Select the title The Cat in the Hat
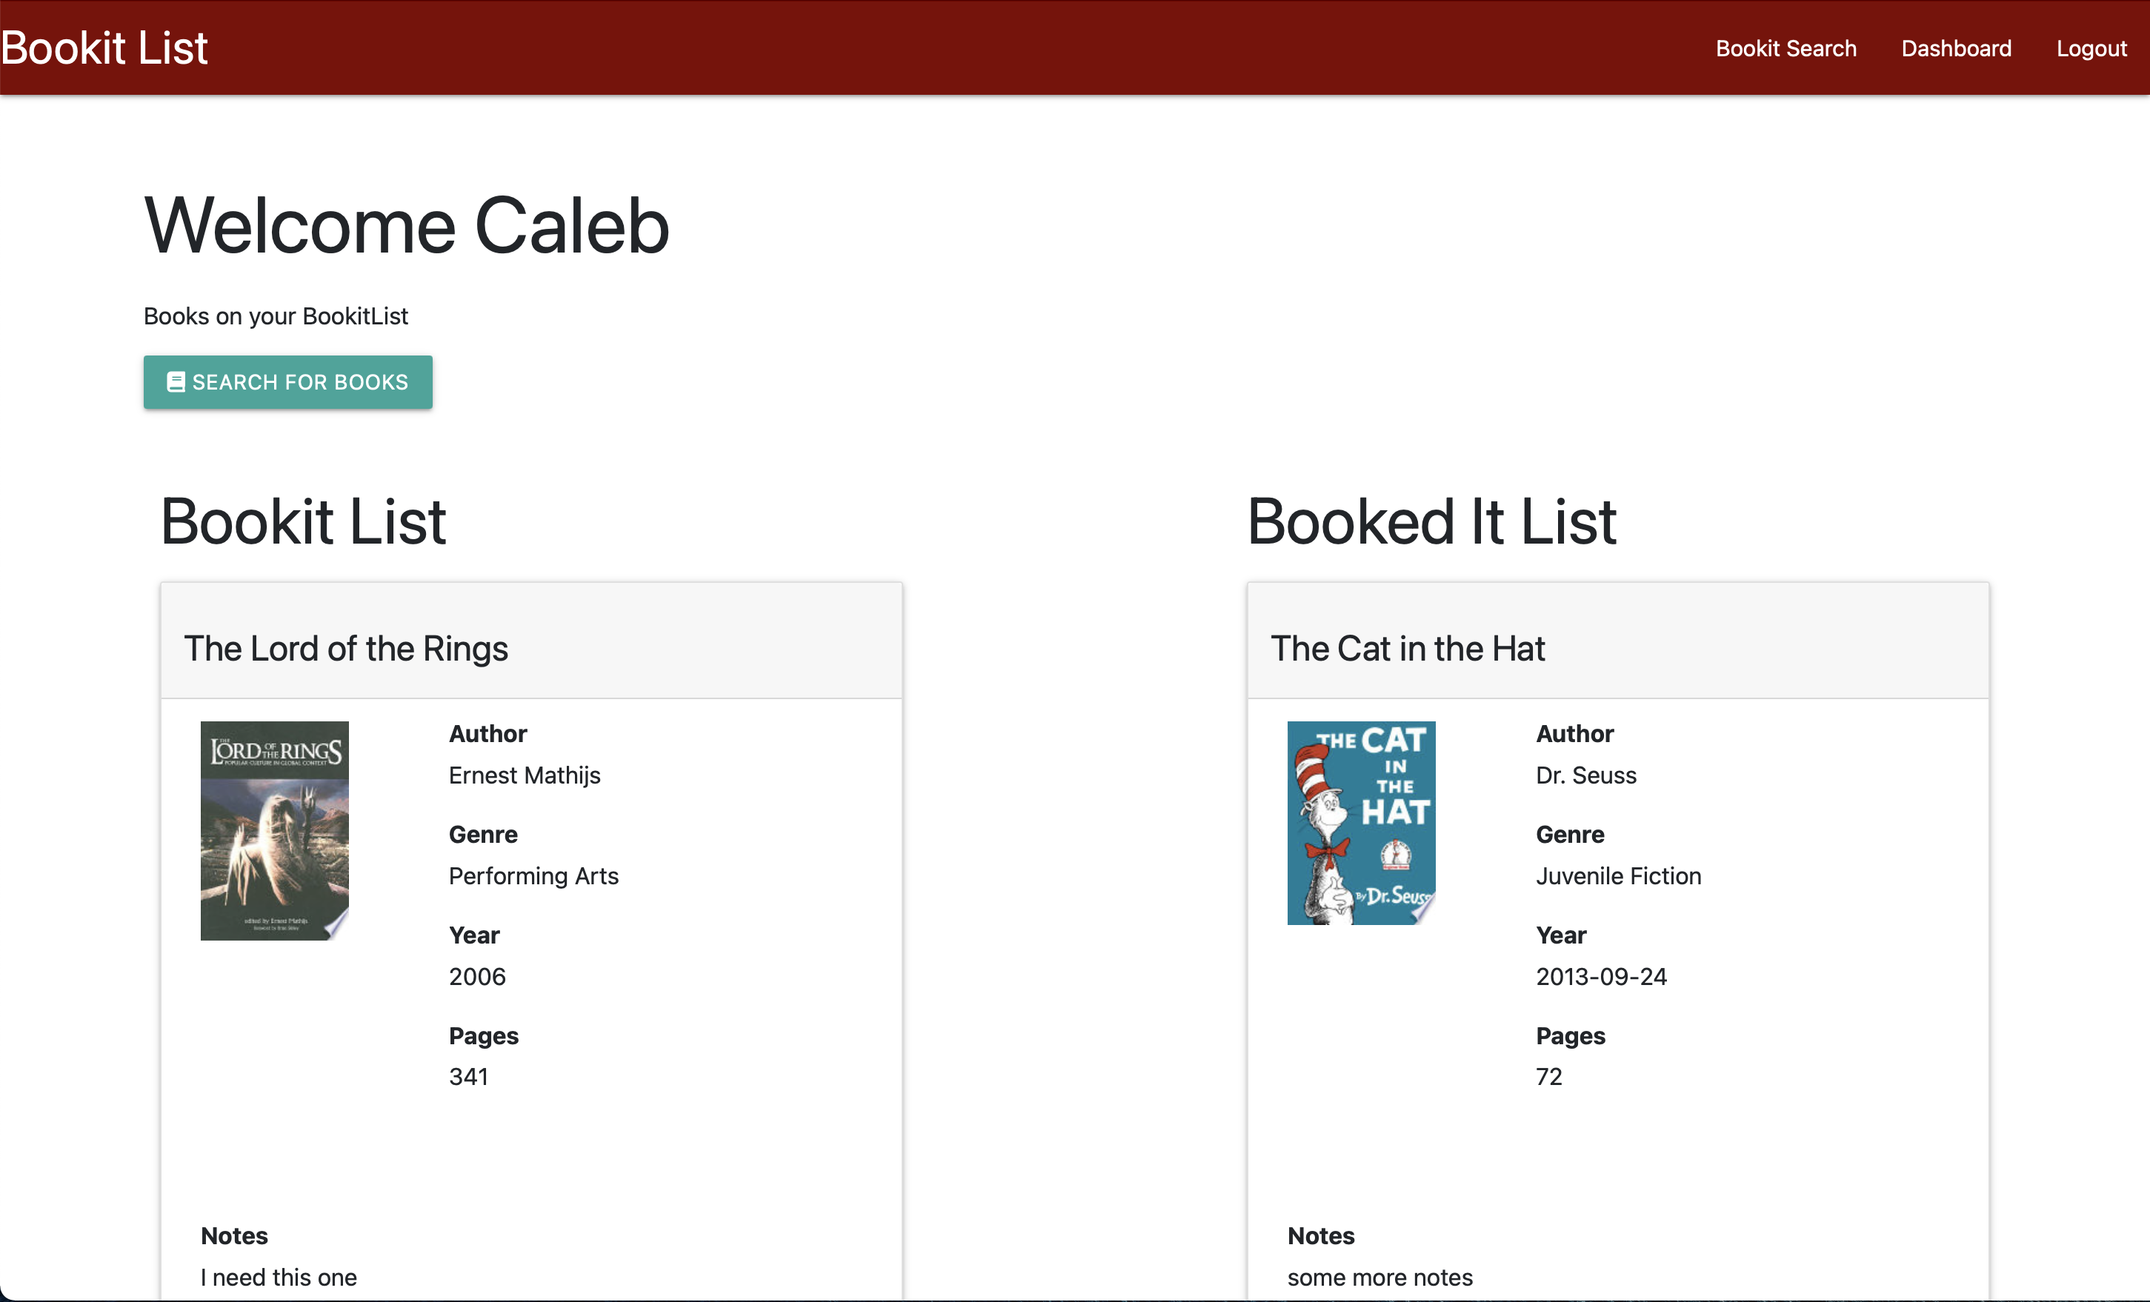The width and height of the screenshot is (2150, 1302). point(1408,648)
